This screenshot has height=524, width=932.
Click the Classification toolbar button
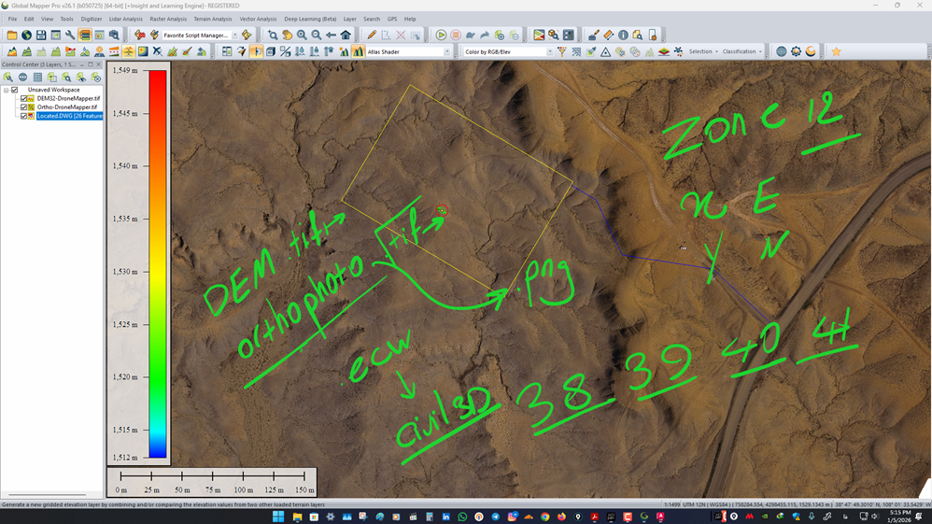coord(741,52)
